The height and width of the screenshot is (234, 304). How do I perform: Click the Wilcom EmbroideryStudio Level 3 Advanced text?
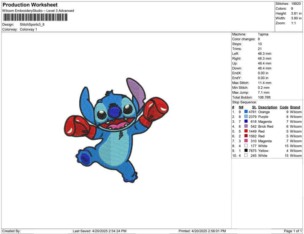click(38, 11)
